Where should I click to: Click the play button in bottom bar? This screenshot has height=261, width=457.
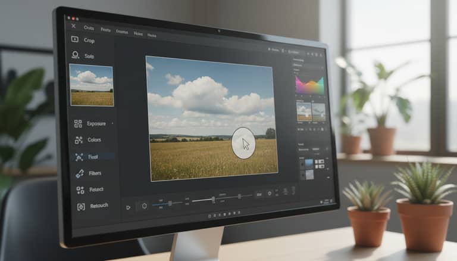coord(129,207)
